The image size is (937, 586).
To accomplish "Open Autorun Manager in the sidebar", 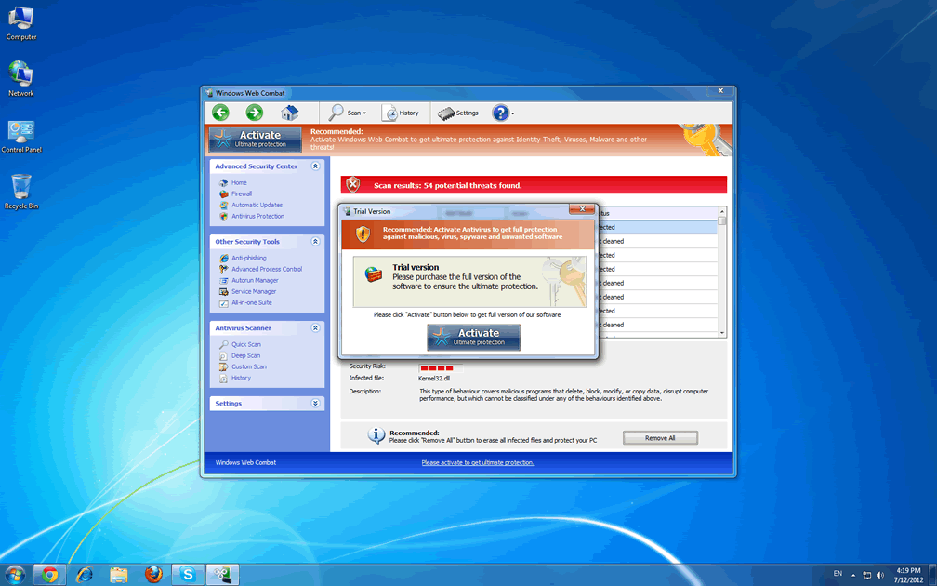I will click(x=255, y=281).
